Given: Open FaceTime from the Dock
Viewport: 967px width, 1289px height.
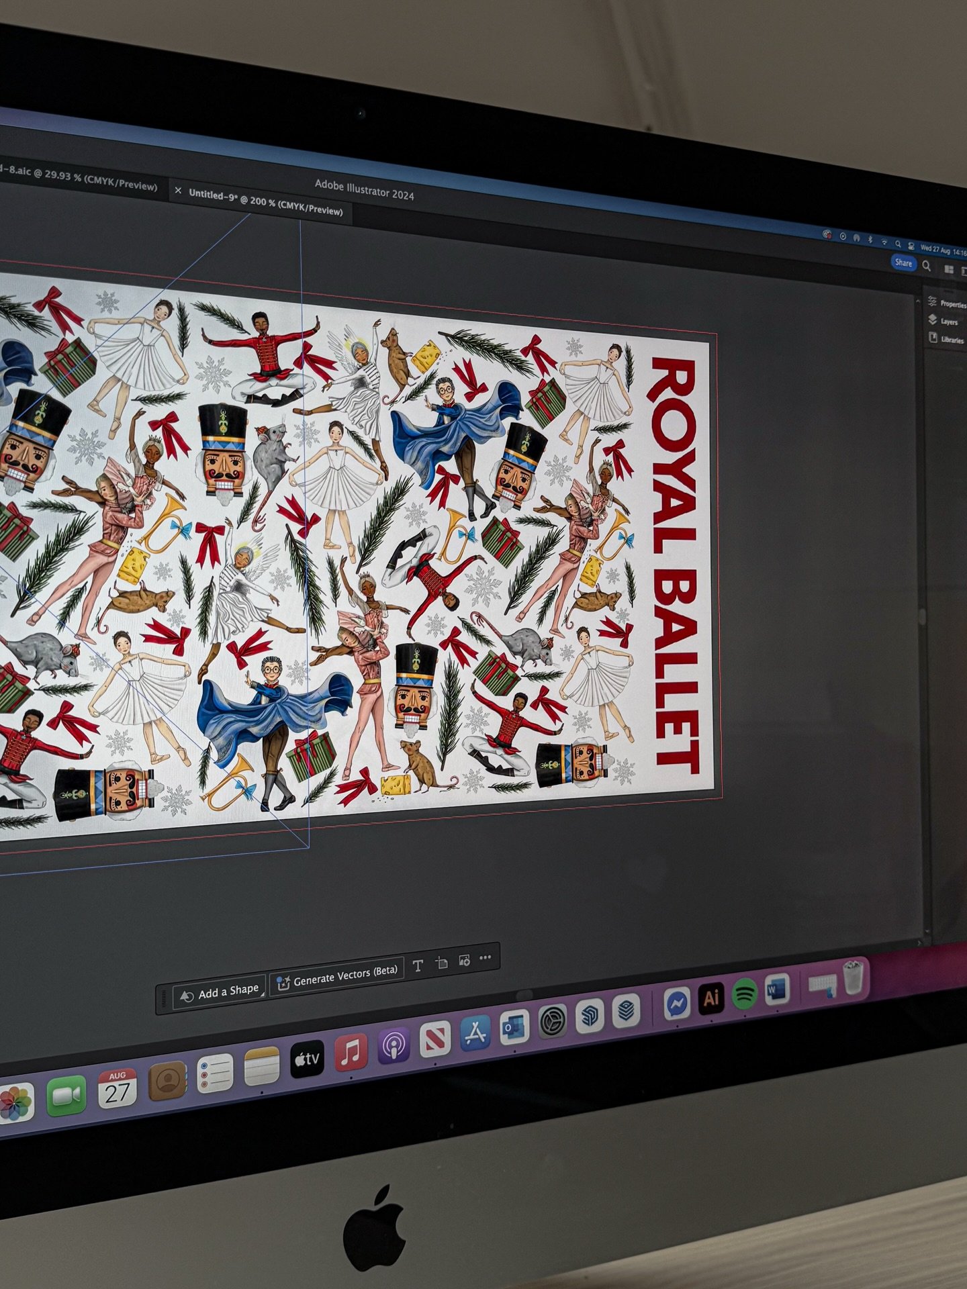Looking at the screenshot, I should pos(66,1096).
